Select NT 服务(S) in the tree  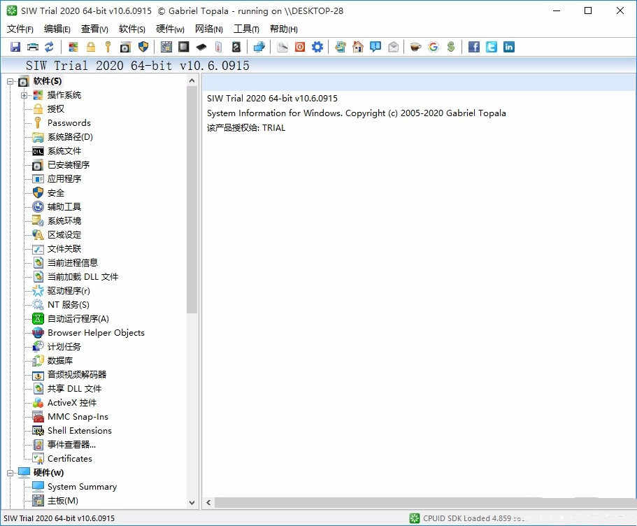pos(69,304)
